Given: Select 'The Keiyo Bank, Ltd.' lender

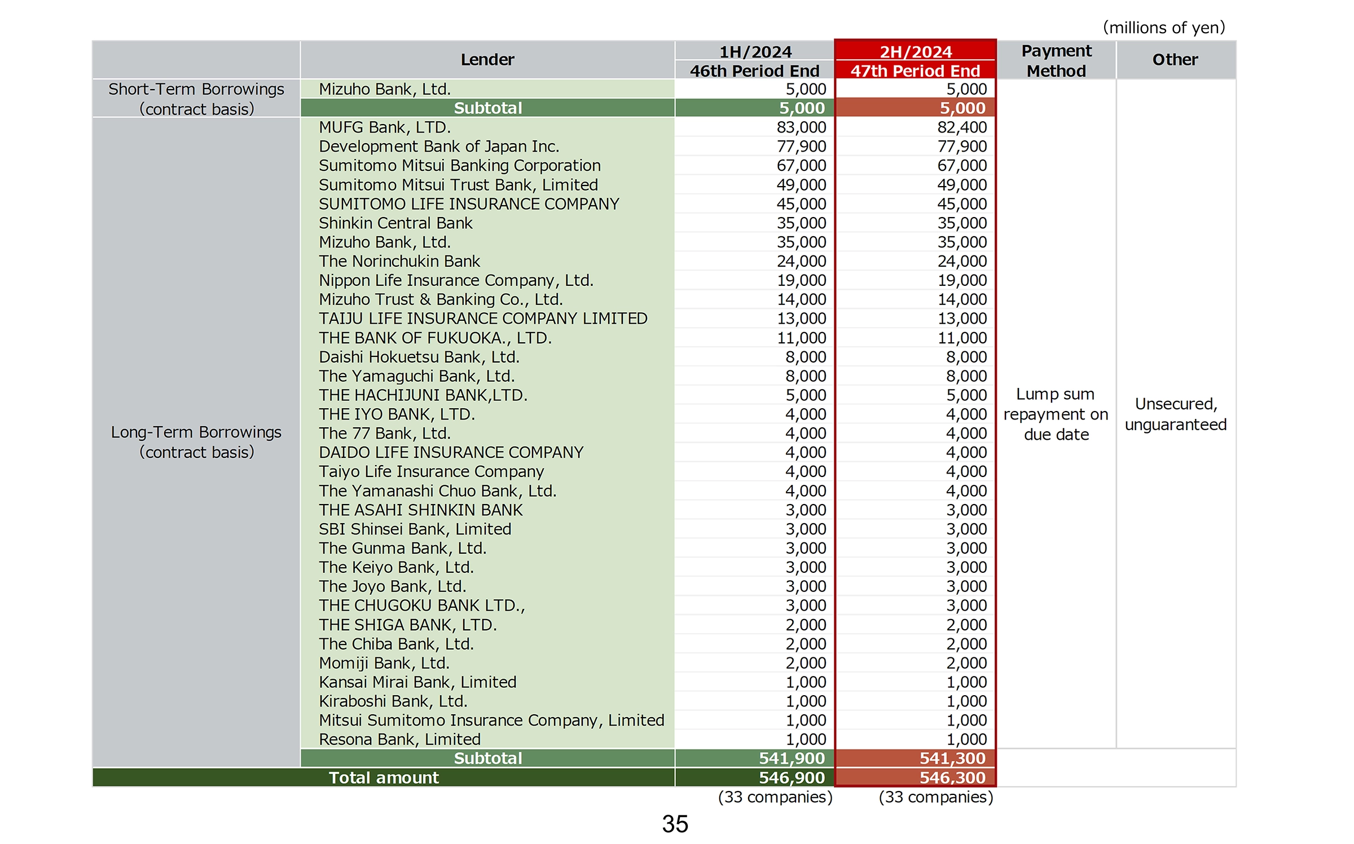Looking at the screenshot, I should pos(396,567).
